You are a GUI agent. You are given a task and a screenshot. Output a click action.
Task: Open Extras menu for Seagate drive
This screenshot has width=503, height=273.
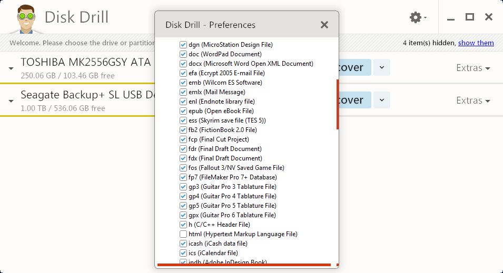473,100
